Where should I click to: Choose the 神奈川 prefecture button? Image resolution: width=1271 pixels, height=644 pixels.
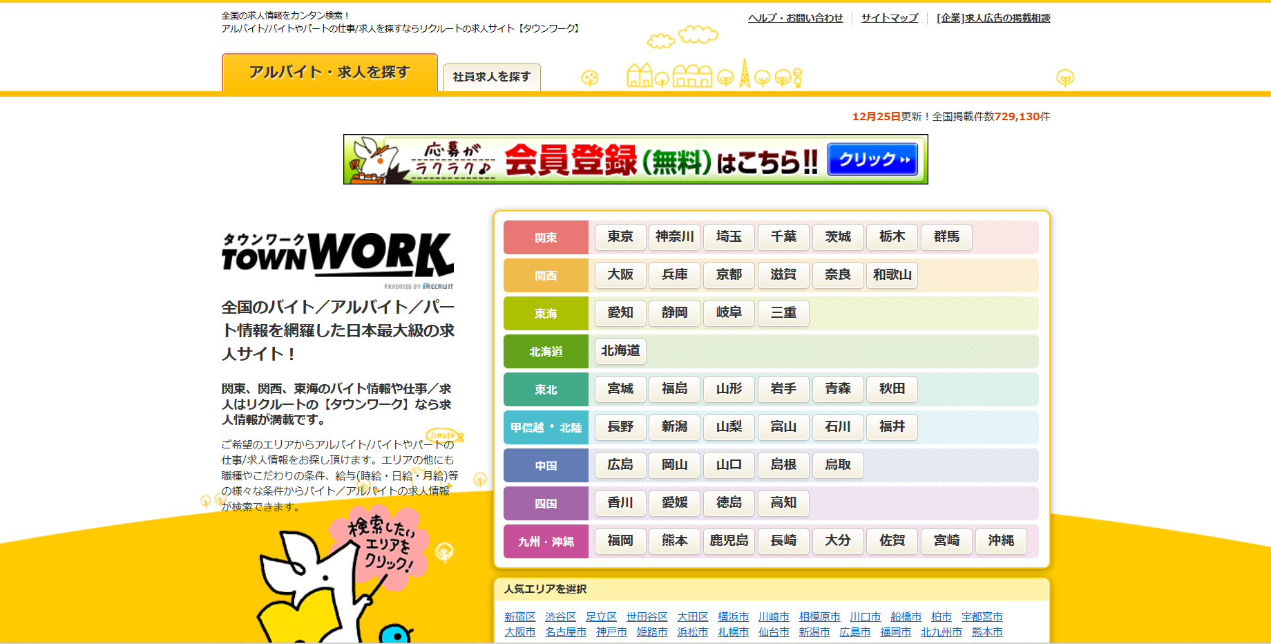point(675,237)
